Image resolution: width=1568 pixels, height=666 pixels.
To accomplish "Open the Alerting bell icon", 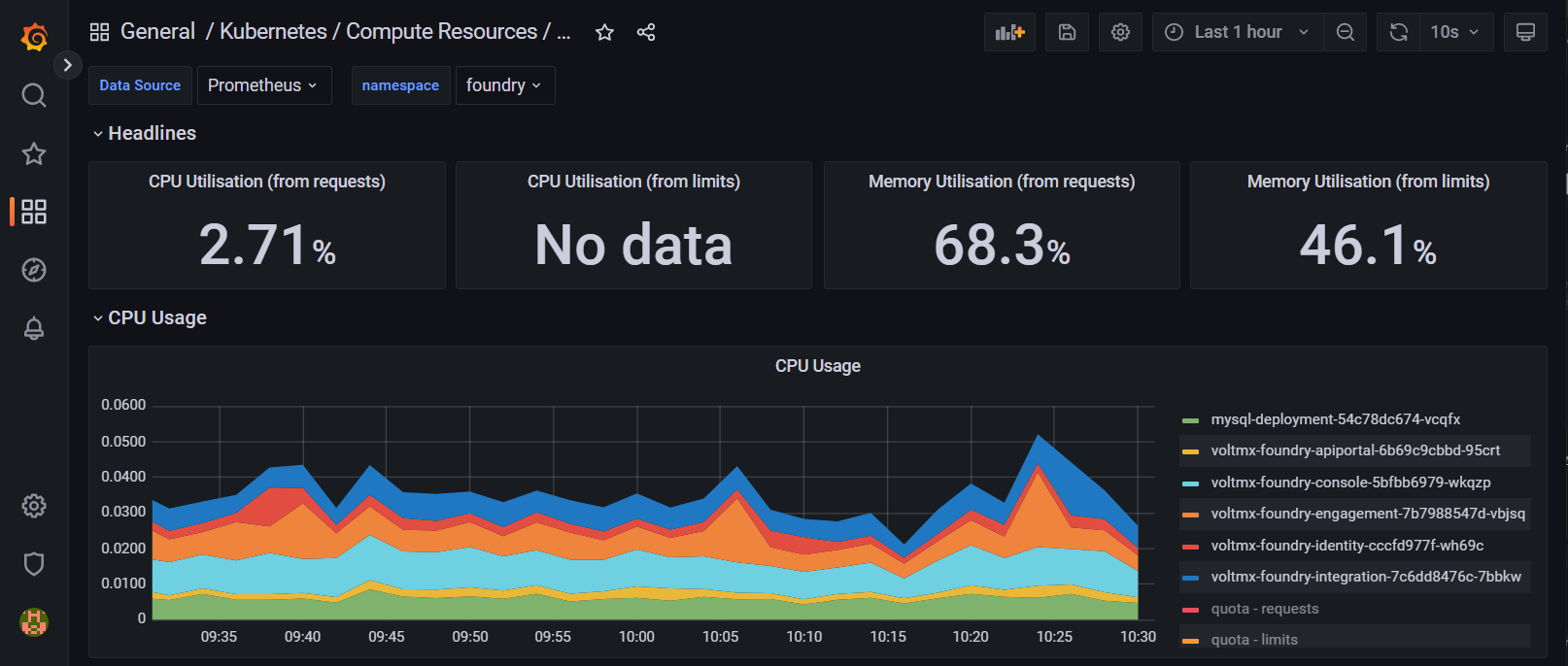I will click(x=34, y=328).
